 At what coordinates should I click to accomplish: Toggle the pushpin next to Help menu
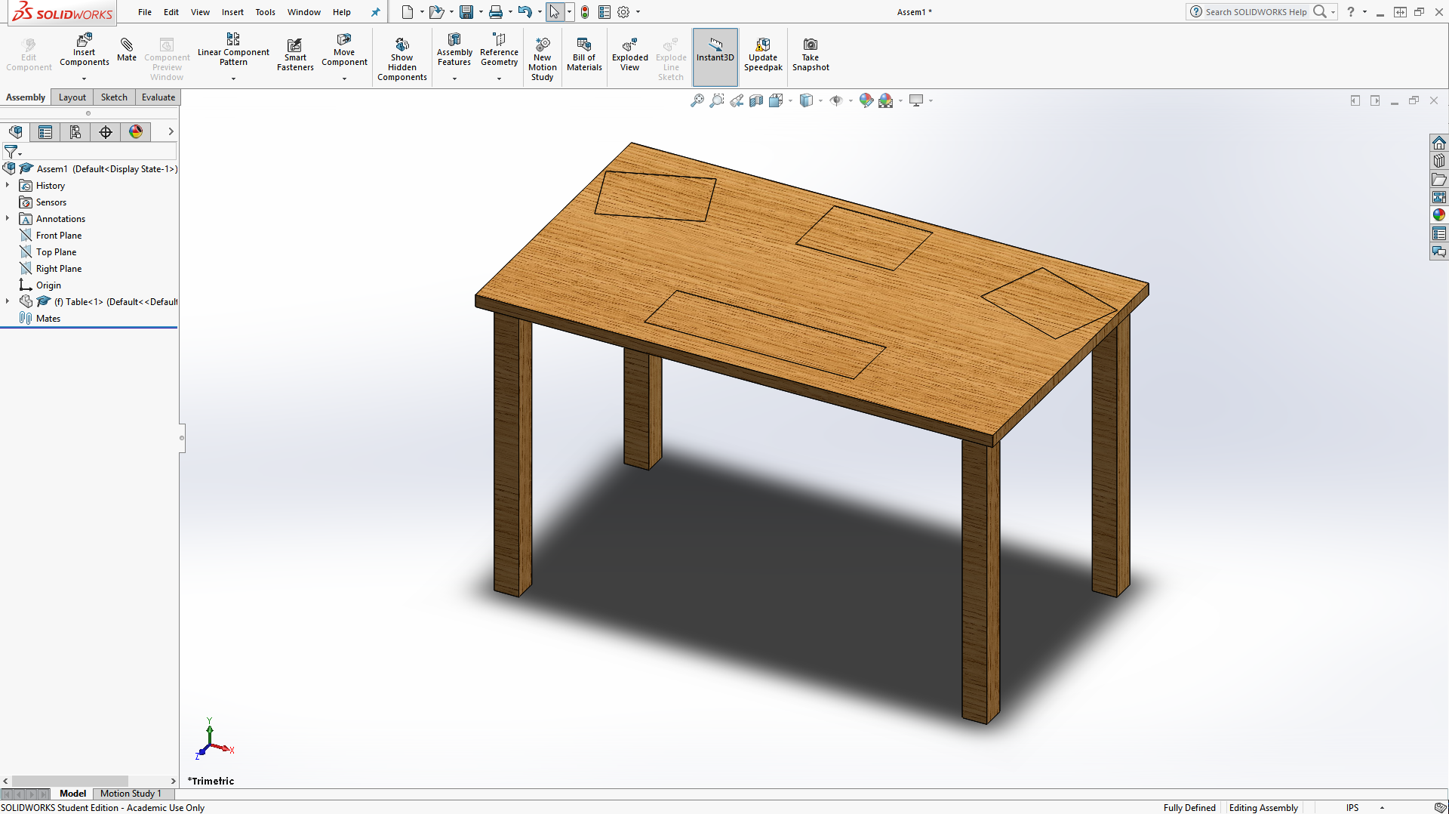(375, 12)
